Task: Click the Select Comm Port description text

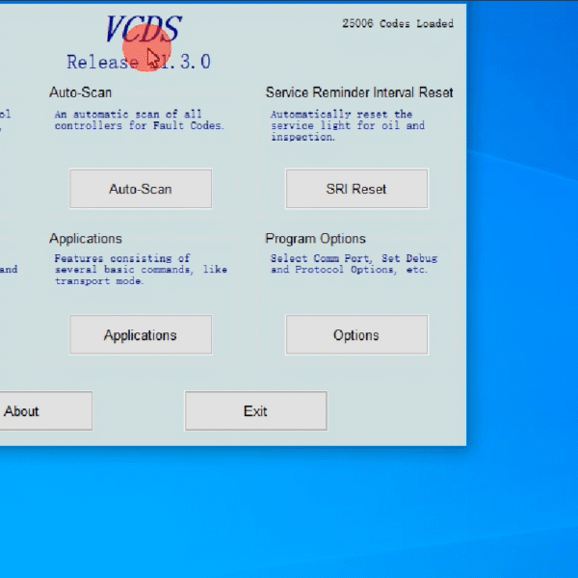Action: (x=349, y=264)
